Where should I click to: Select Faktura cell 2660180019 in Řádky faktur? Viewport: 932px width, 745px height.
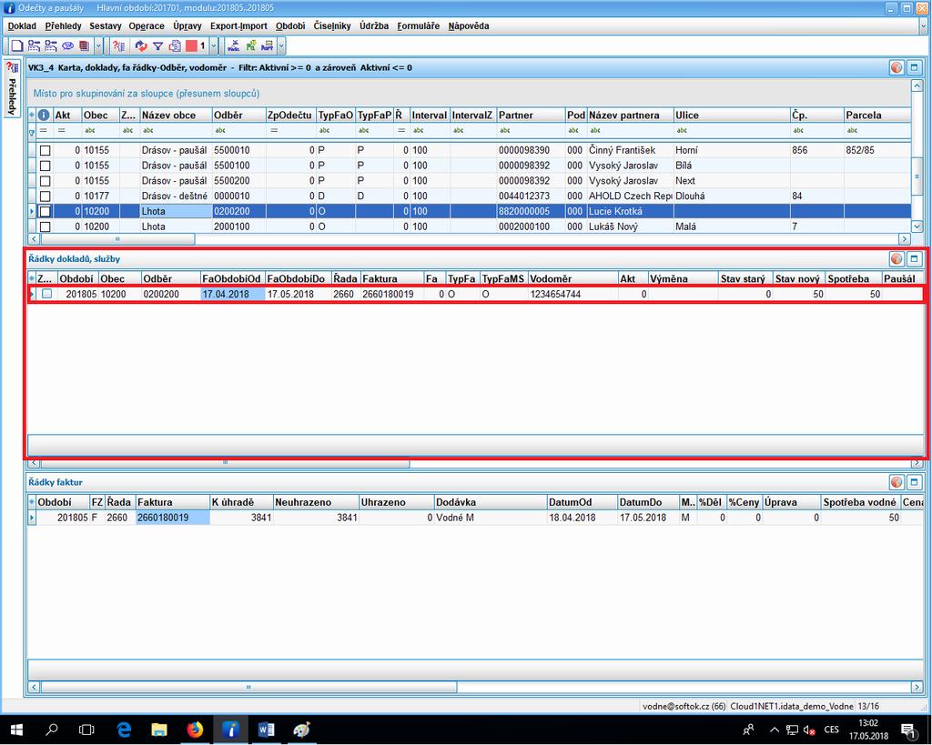click(x=172, y=518)
